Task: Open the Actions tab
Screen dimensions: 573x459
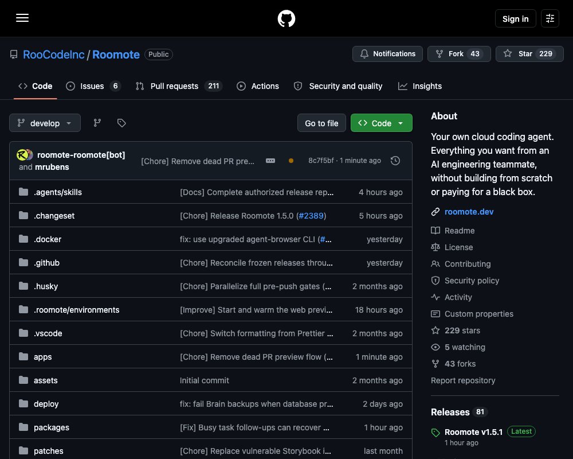Action: [x=258, y=86]
